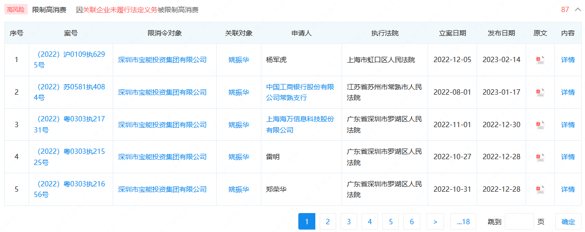View 详情 for the 2023-02-14 record
This screenshot has height=232, width=585.
tap(568, 60)
